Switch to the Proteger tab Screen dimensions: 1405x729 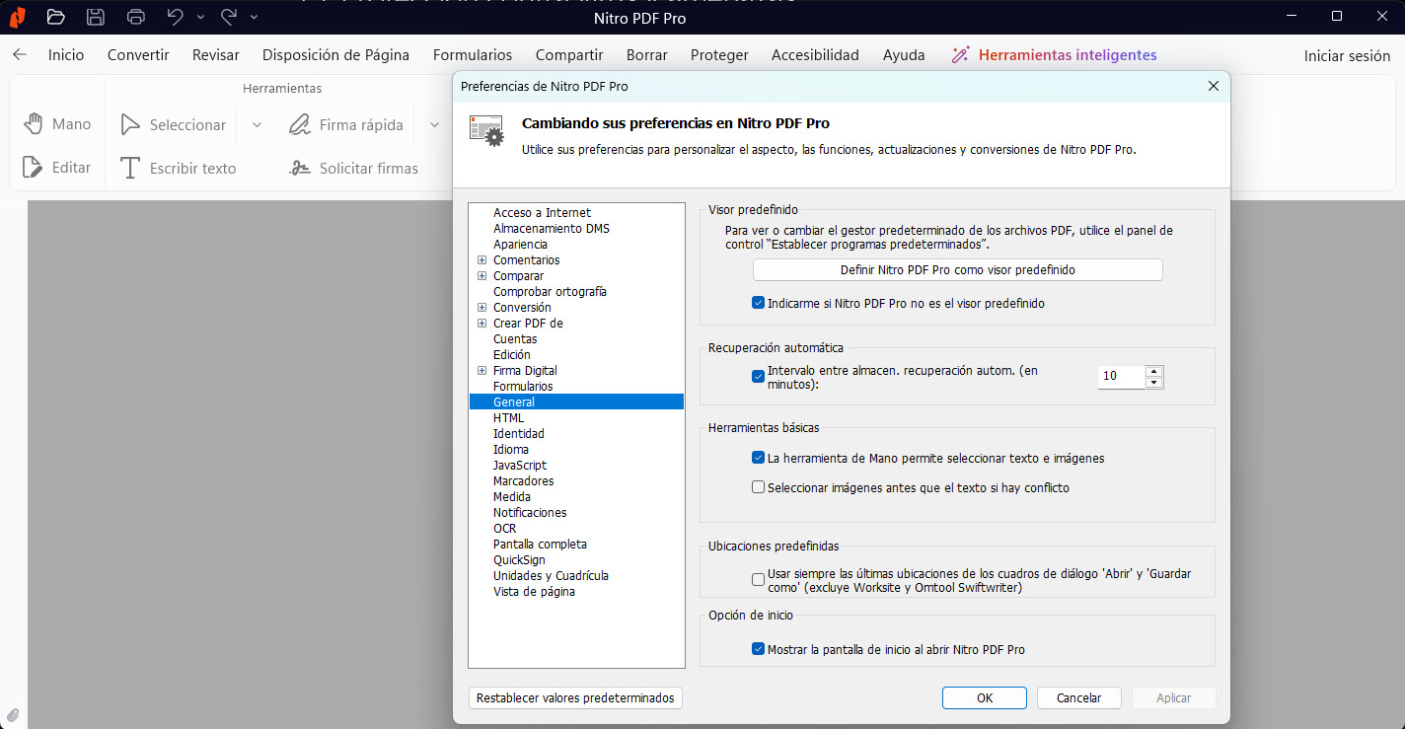(x=719, y=55)
